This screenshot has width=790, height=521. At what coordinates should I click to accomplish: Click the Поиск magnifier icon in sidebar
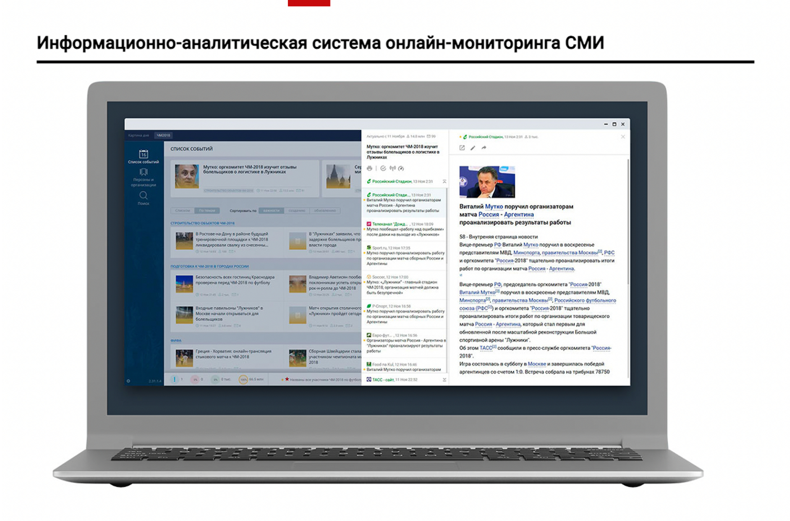coord(143,195)
